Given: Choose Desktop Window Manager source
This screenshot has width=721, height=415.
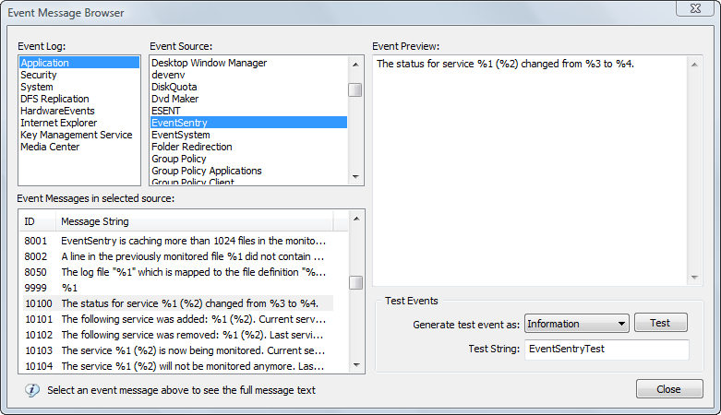Looking at the screenshot, I should (x=248, y=63).
